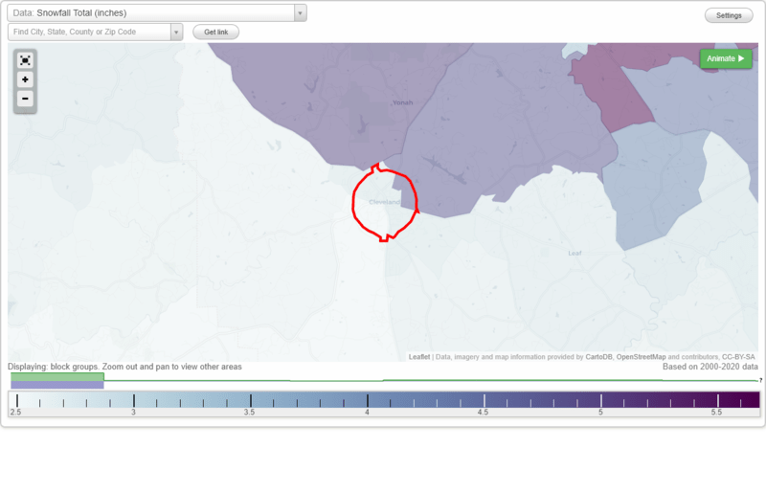Screen dimensions: 766x492
Task: Click the Leaf map label
Action: coord(574,253)
